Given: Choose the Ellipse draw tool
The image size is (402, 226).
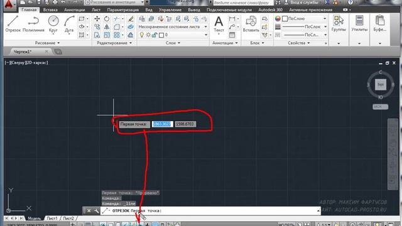Looking at the screenshot, I should click(82, 26).
